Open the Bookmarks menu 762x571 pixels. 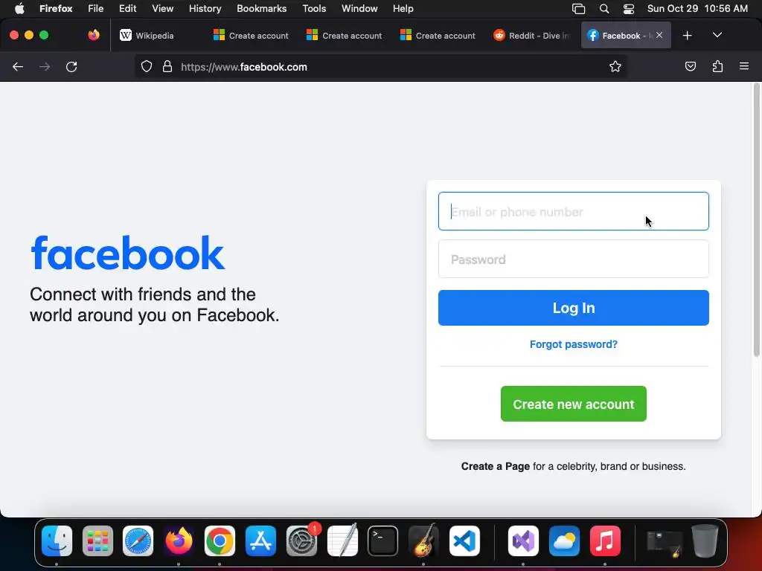(x=261, y=8)
